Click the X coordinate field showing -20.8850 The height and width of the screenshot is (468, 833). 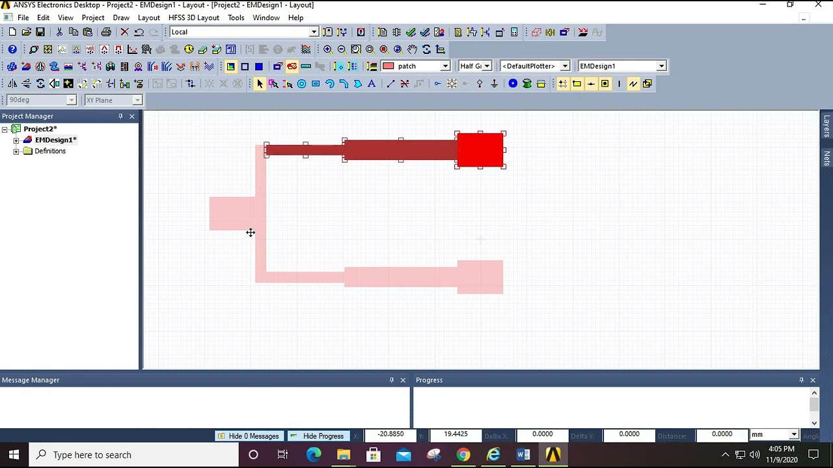391,435
